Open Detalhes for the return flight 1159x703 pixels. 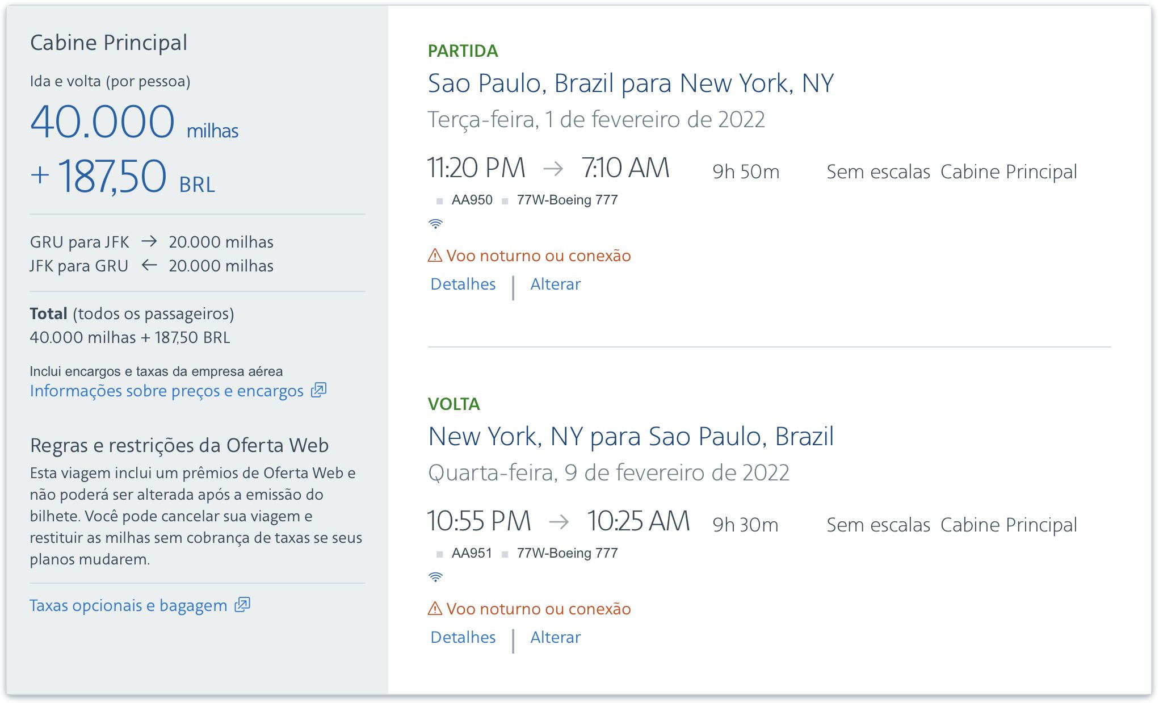[463, 637]
